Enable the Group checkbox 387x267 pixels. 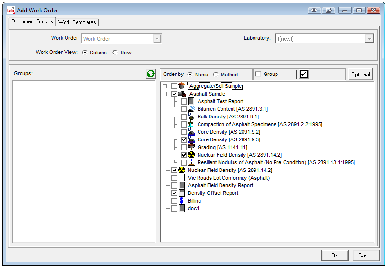point(258,74)
